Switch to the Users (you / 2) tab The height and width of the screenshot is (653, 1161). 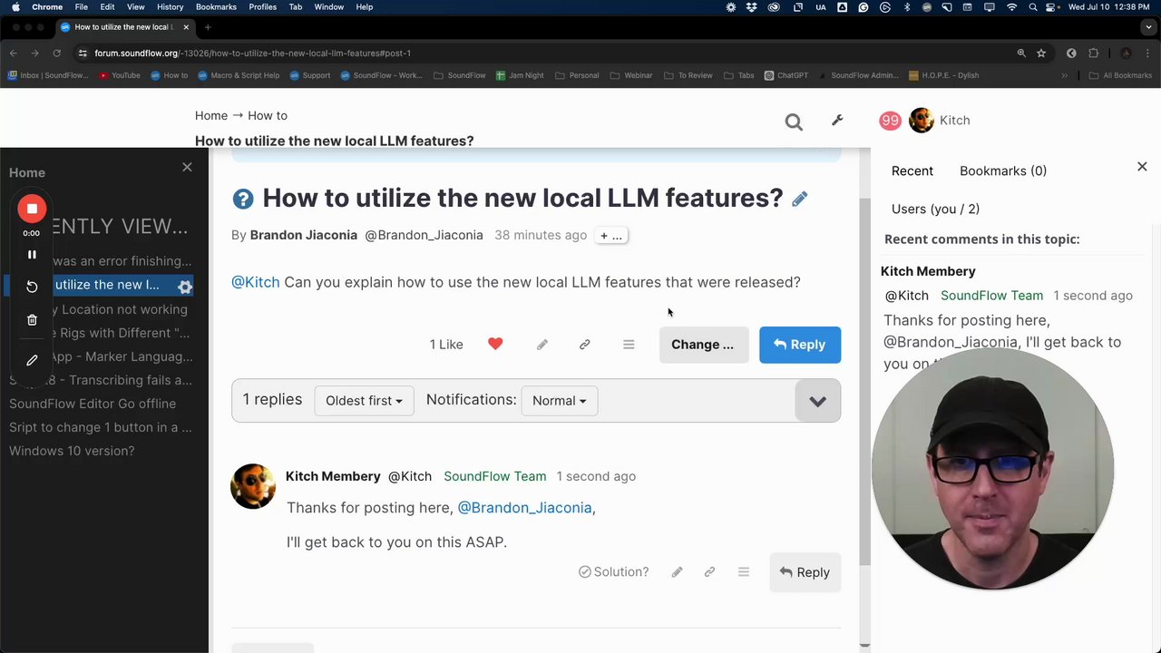(935, 210)
